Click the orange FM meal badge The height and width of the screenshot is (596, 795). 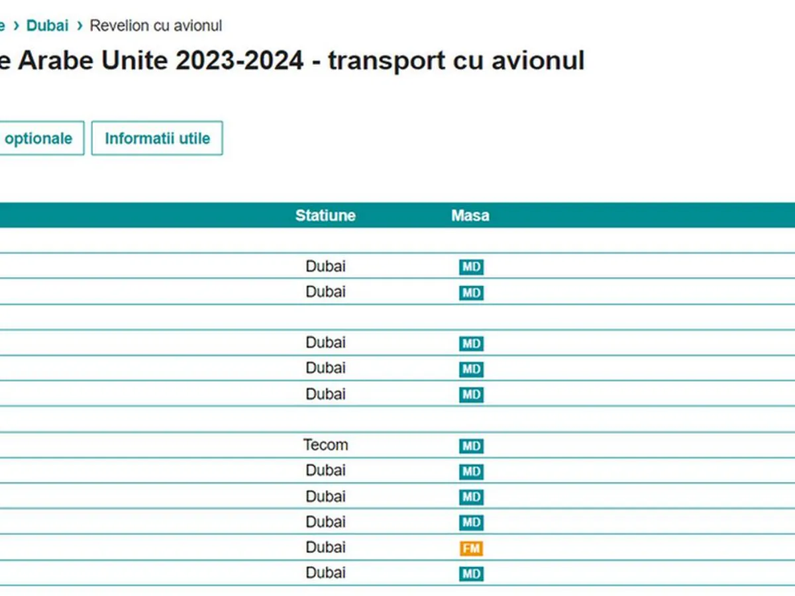pyautogui.click(x=471, y=548)
